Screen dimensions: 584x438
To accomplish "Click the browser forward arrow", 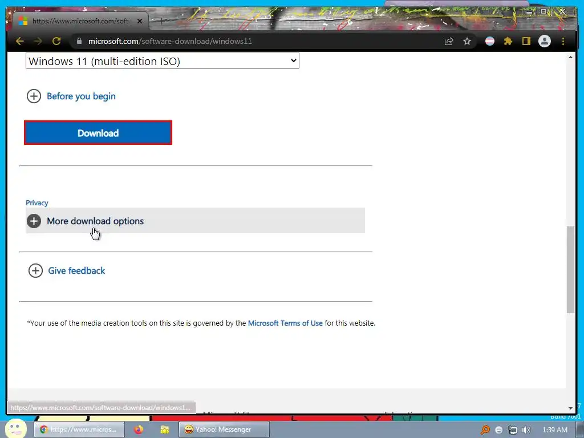I will click(x=38, y=41).
